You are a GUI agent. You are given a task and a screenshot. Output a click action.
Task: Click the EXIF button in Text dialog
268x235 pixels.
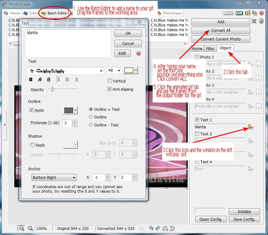coord(122,53)
